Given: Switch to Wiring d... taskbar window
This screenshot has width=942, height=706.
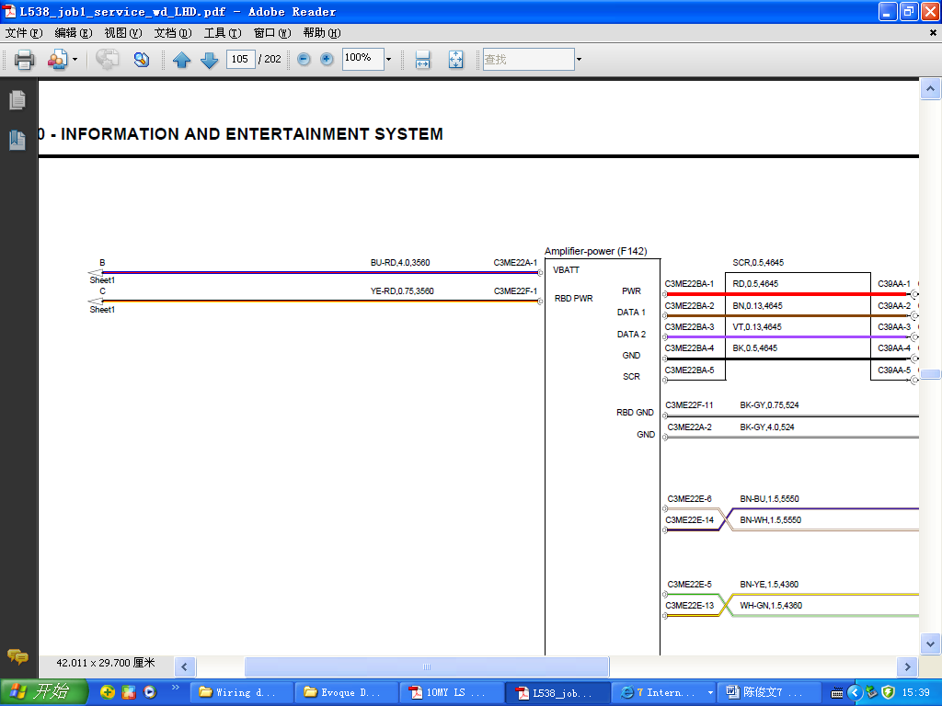Looking at the screenshot, I should 243,692.
